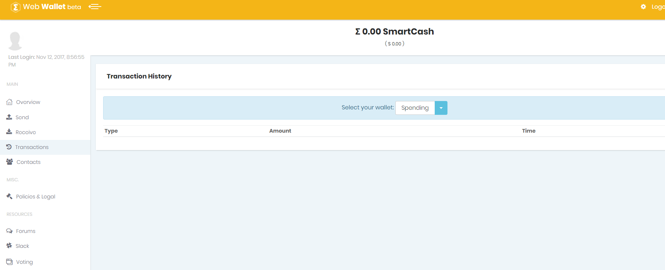The image size is (665, 270).
Task: Click the Type column header
Action: coord(111,131)
